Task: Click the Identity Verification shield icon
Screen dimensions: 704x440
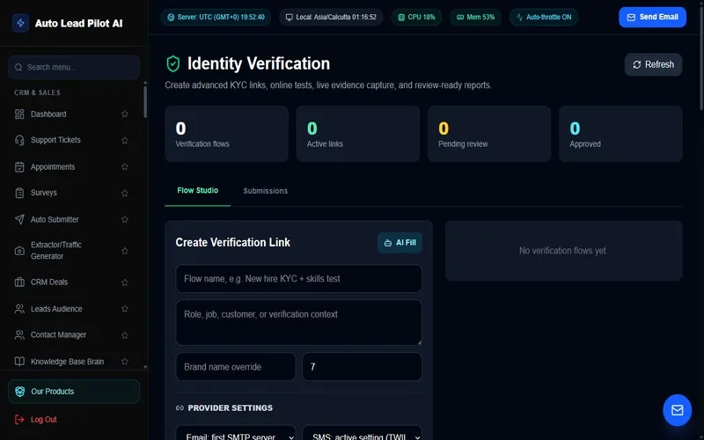Action: (172, 63)
